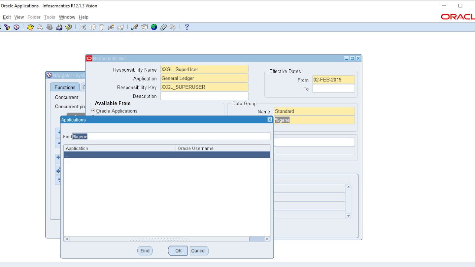
Task: Minimize the Responsibilities window
Action: [x=347, y=58]
